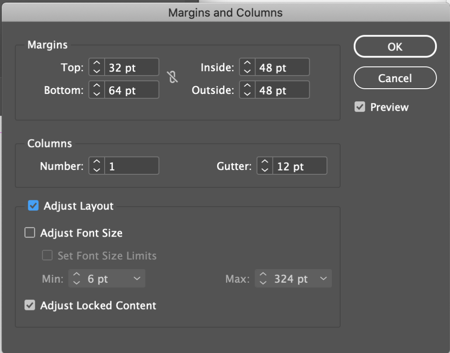Click the link icon to unify margin values
The height and width of the screenshot is (353, 450).
point(172,77)
